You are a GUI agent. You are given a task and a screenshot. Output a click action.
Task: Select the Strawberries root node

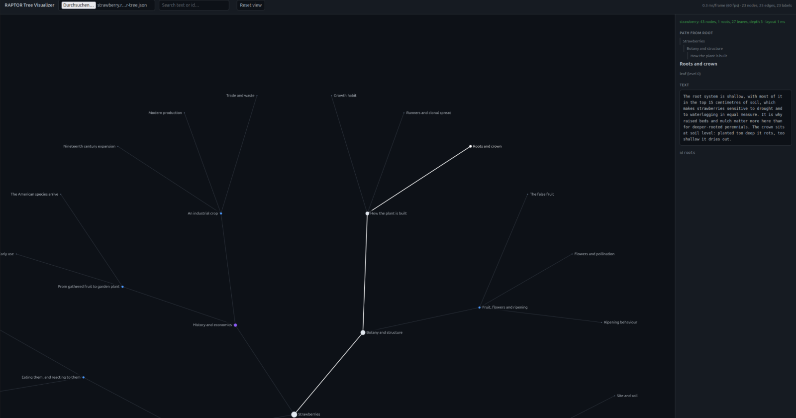tap(294, 415)
